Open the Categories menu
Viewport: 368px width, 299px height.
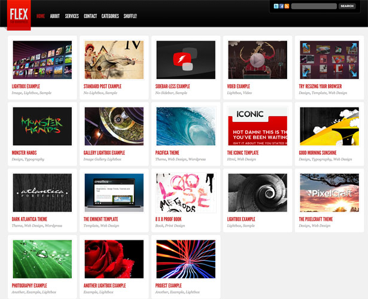click(x=110, y=16)
